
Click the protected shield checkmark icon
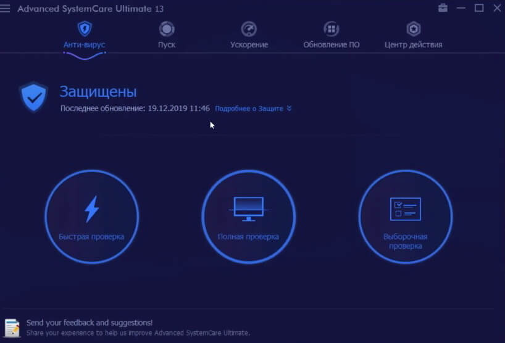33,97
